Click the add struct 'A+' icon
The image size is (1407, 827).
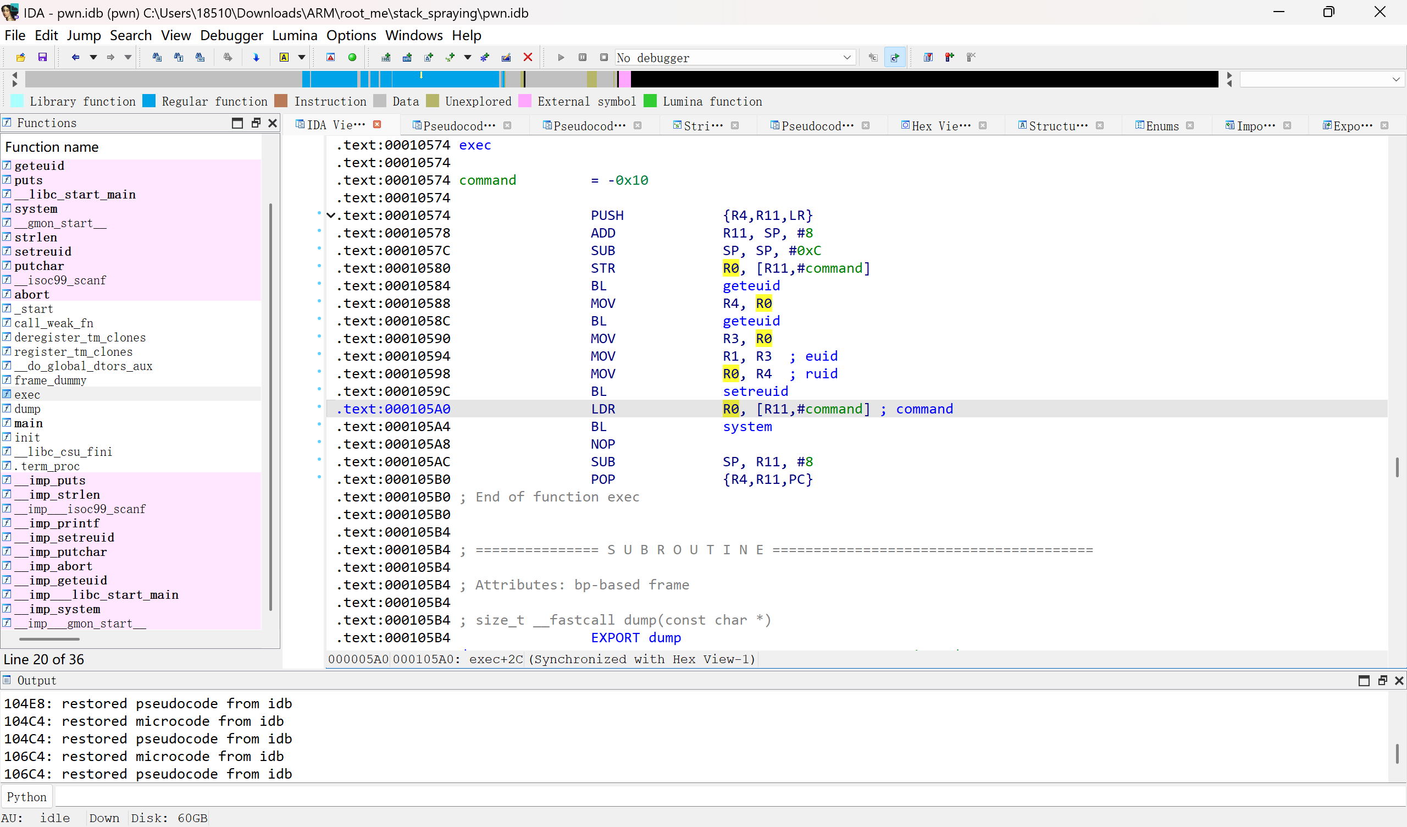click(429, 57)
